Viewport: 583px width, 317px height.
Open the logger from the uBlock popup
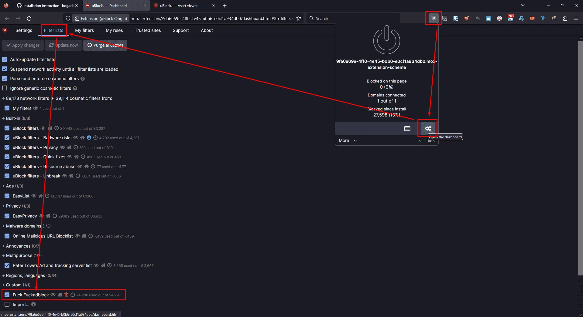coord(407,129)
